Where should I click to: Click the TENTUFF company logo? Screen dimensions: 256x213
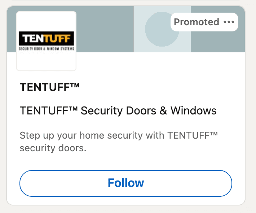[x=46, y=41]
